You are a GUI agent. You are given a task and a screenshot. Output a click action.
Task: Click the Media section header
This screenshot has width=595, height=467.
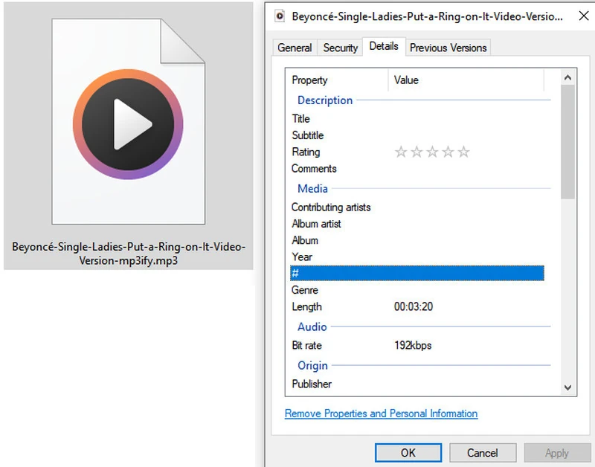312,189
